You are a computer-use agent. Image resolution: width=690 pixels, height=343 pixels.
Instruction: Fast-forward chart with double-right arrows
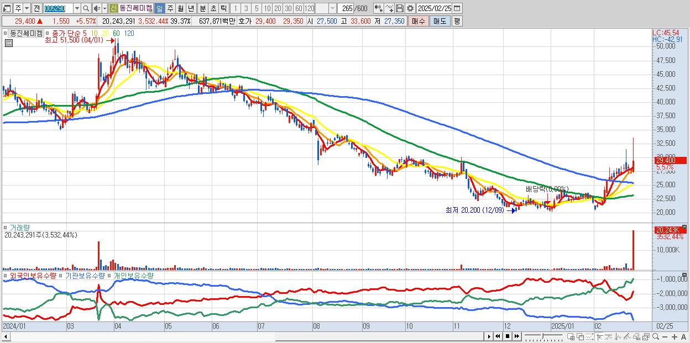coord(516,336)
